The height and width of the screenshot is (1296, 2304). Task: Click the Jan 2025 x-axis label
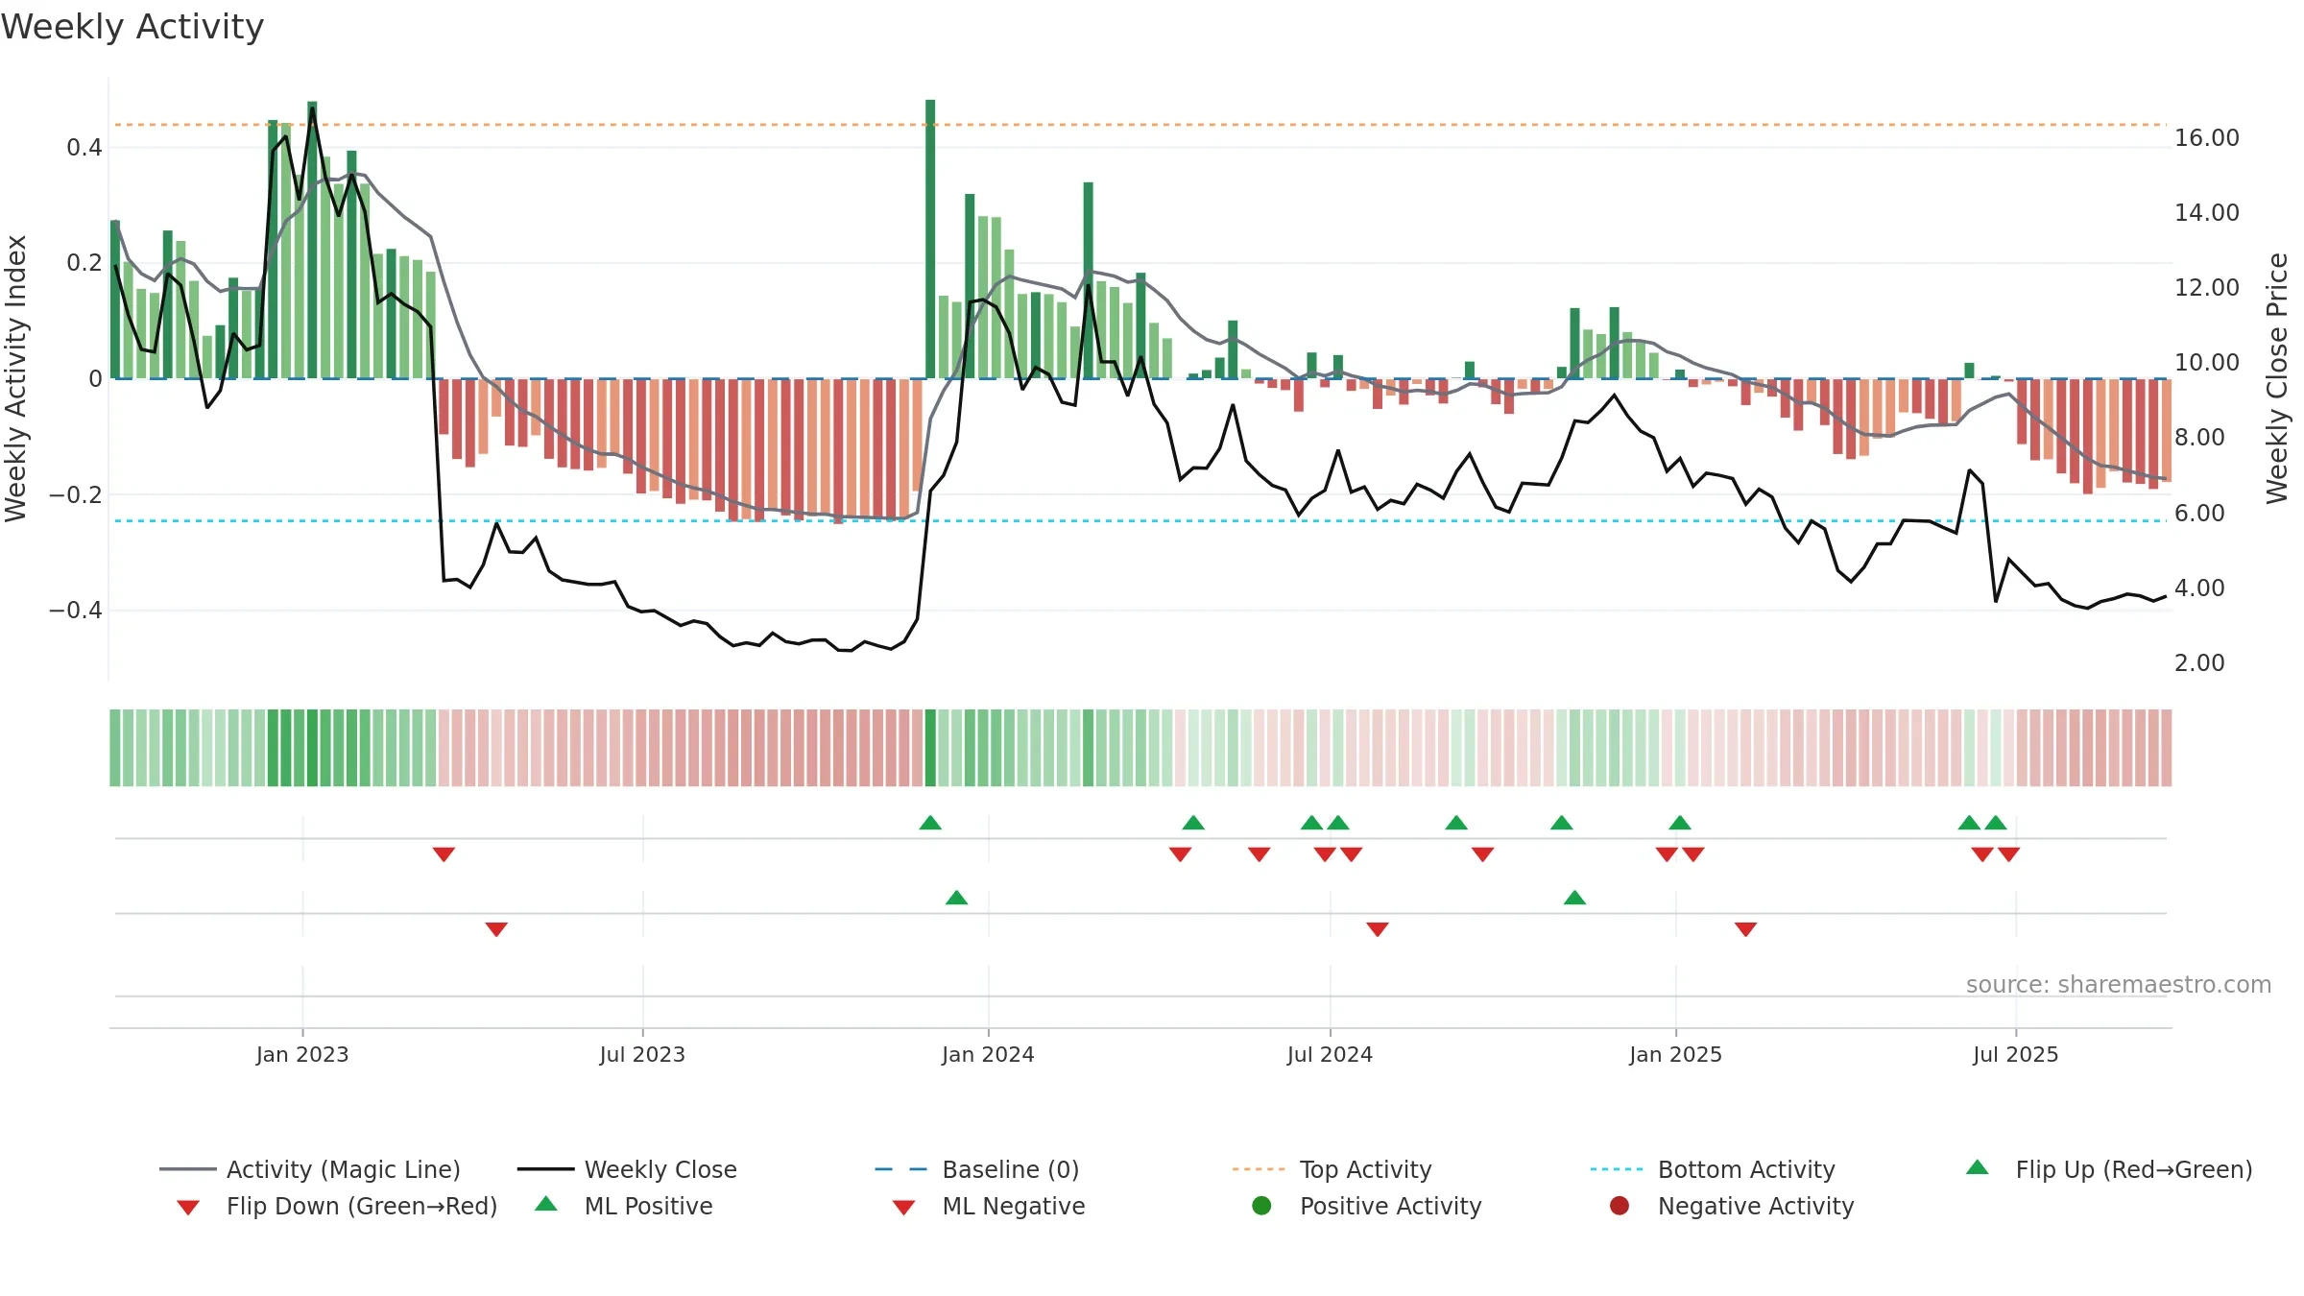(1675, 1055)
